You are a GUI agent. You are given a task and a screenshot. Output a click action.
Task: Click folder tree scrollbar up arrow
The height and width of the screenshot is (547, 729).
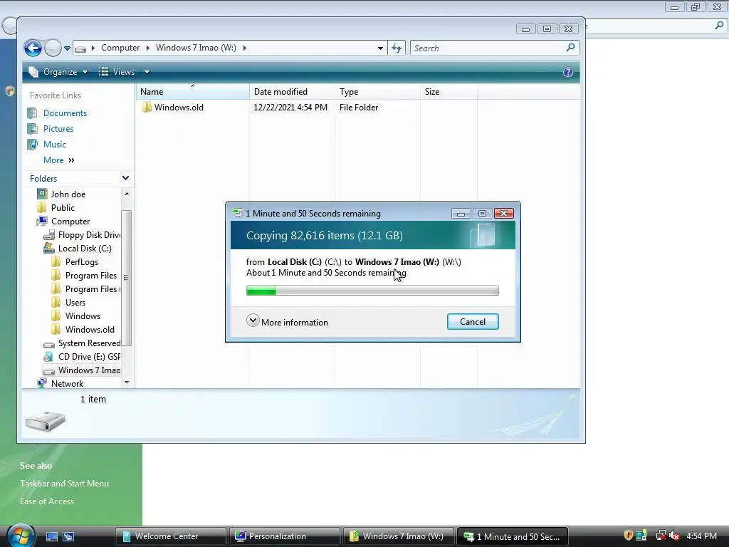(x=127, y=193)
